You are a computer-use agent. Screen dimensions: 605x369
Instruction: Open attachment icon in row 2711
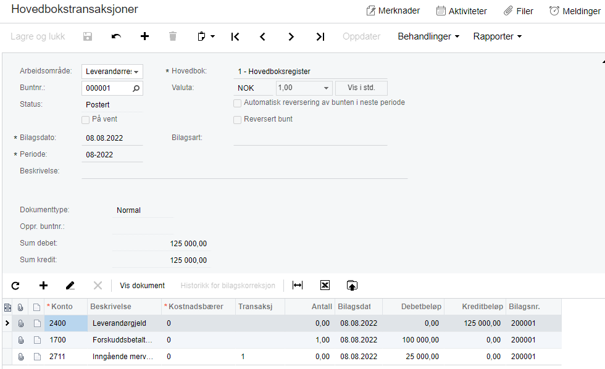[21, 357]
